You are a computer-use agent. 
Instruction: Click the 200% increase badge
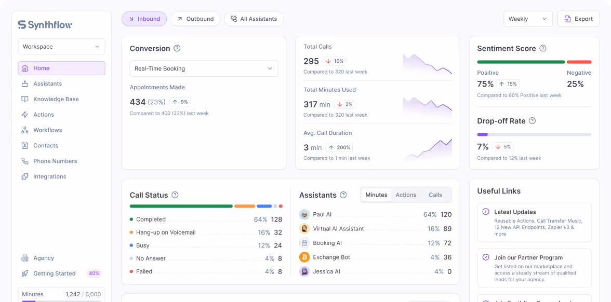339,147
